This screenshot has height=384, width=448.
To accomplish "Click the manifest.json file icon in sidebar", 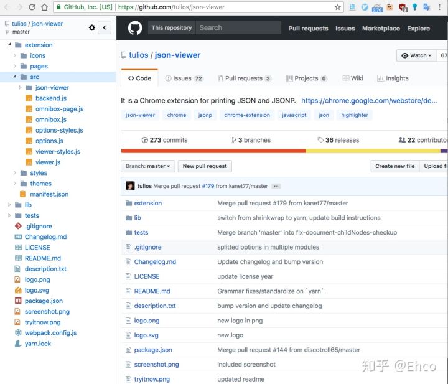I will click(24, 194).
